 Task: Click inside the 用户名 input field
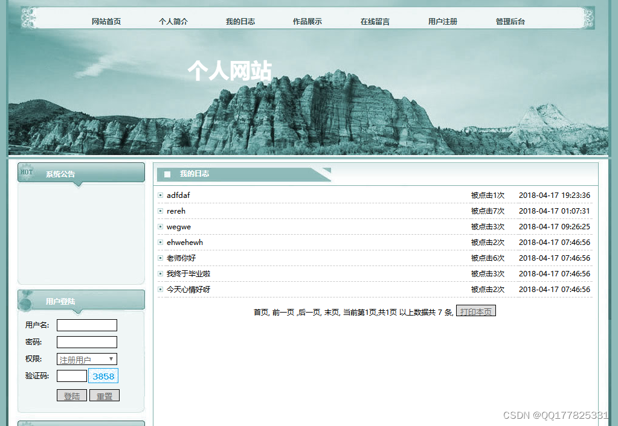coord(86,325)
